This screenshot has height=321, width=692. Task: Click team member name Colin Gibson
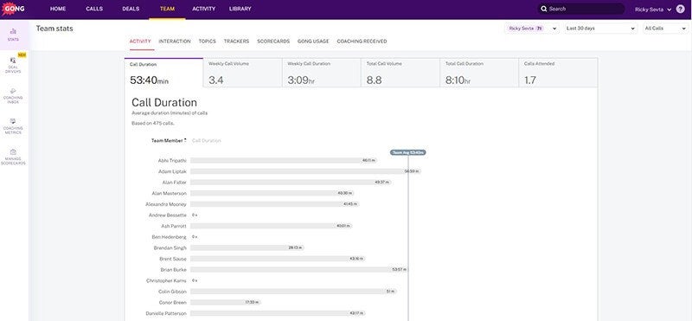click(172, 292)
